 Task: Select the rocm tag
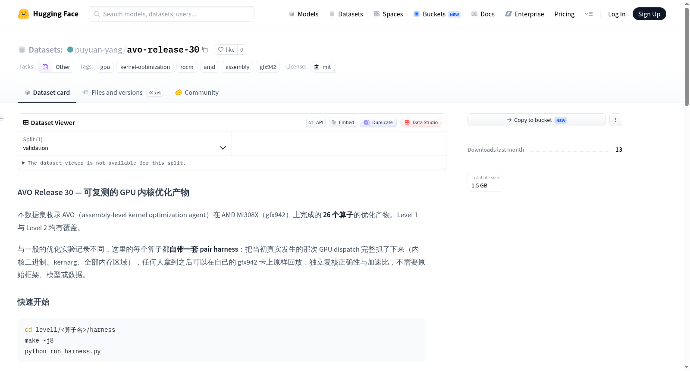tap(187, 67)
